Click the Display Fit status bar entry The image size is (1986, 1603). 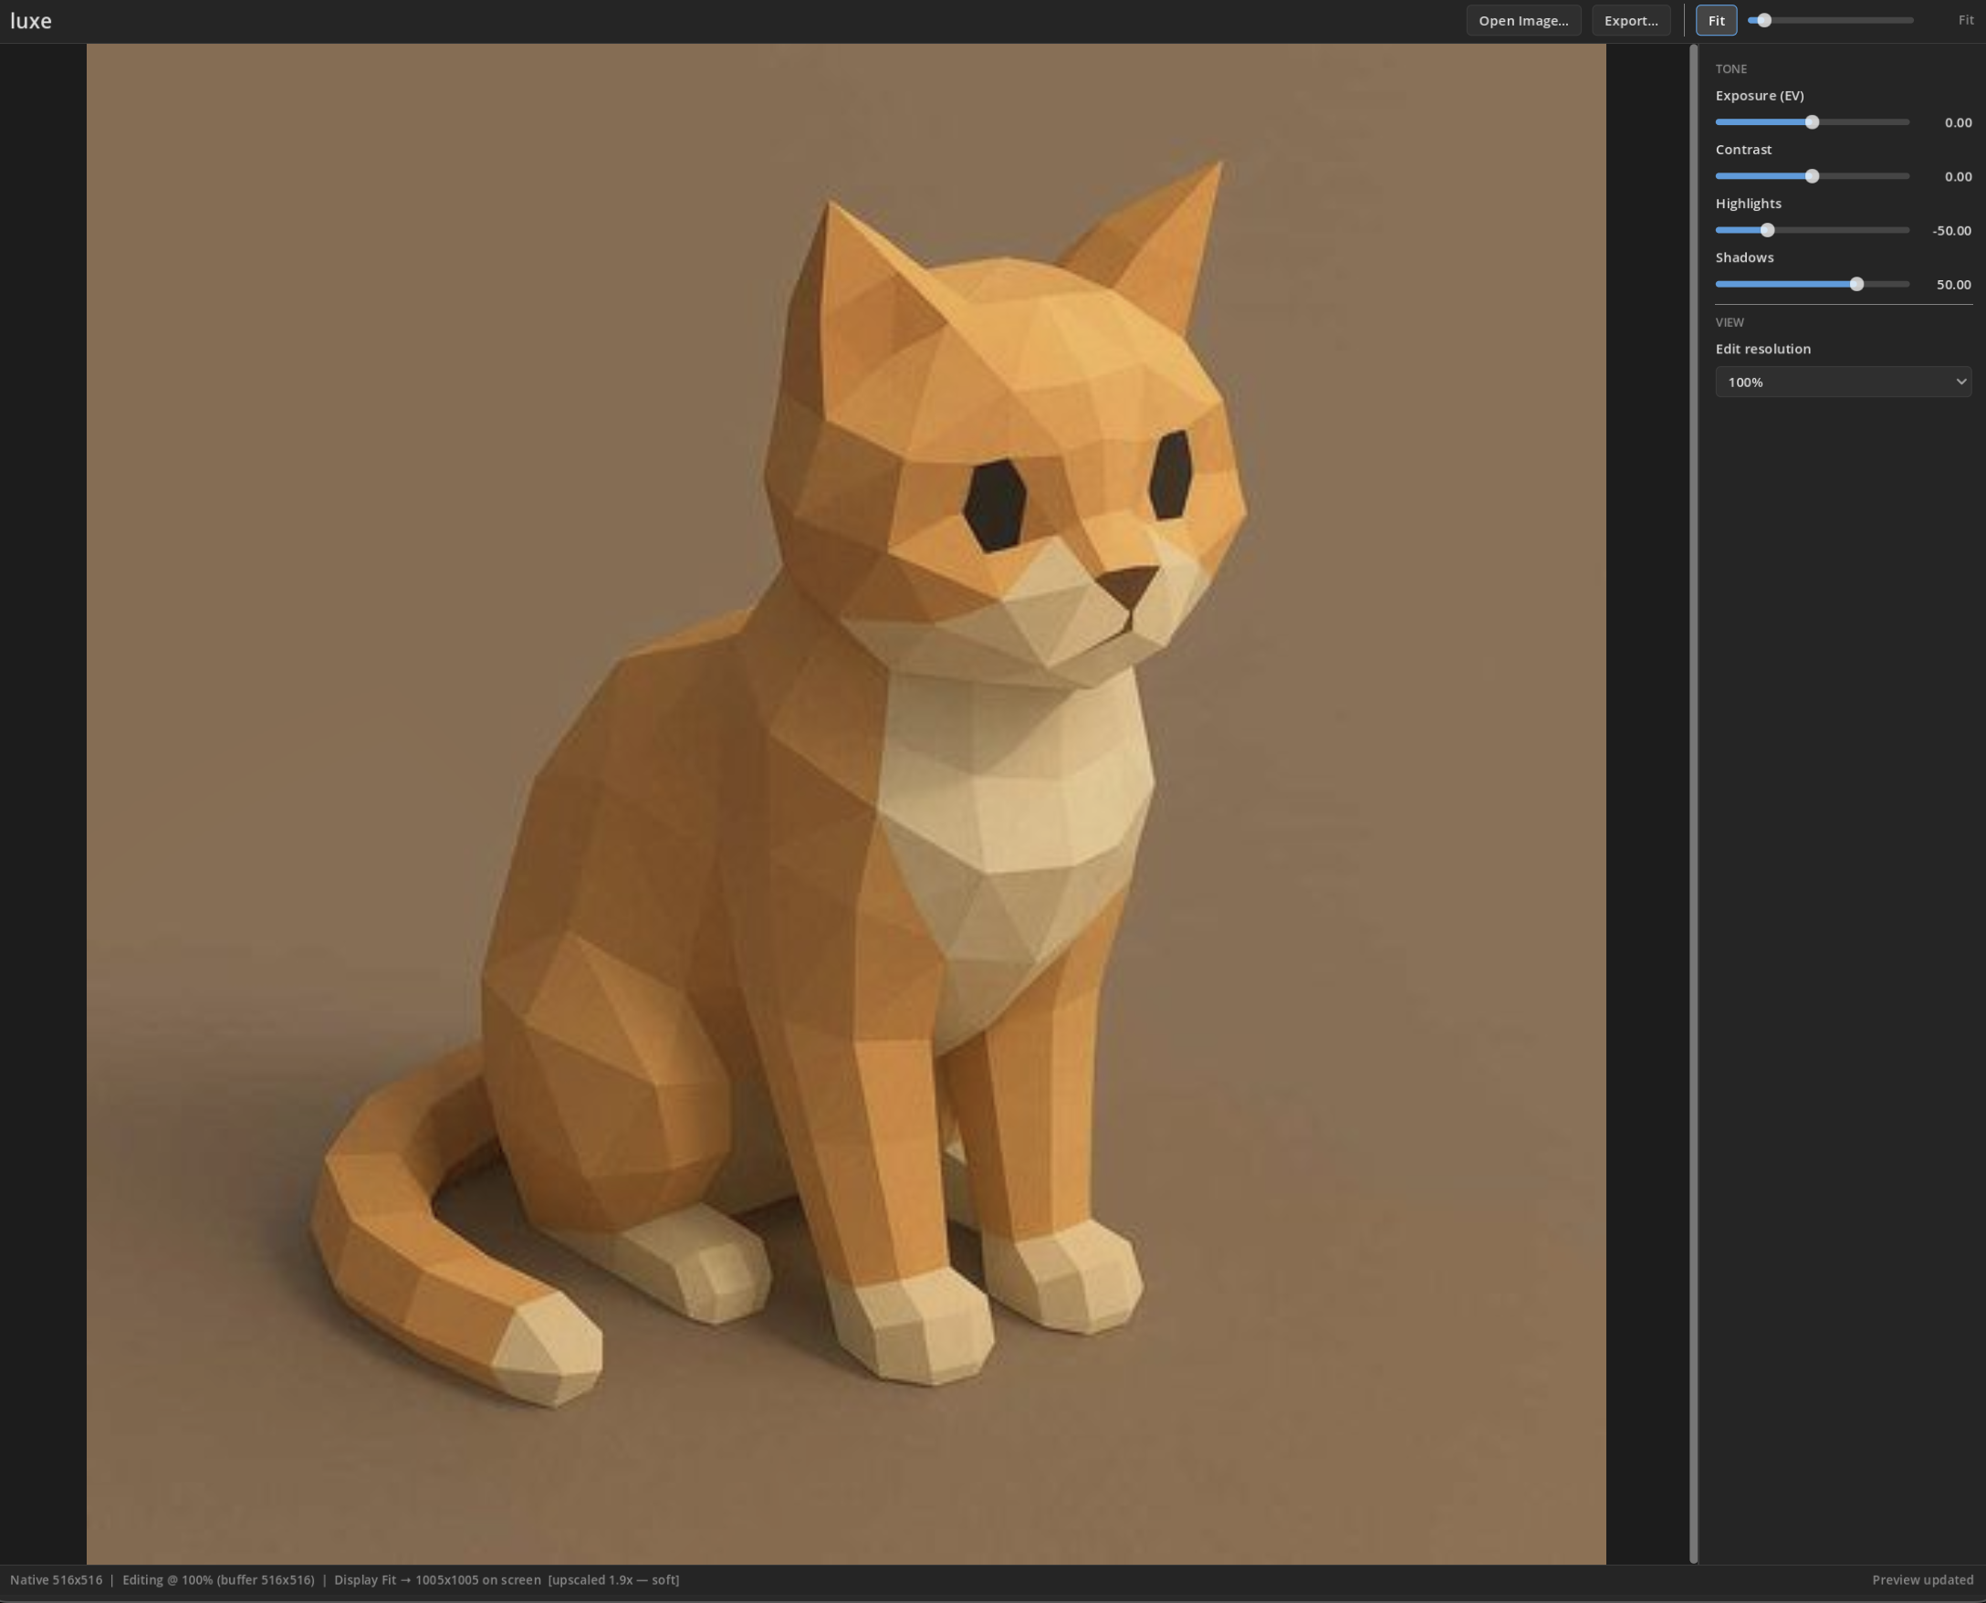(507, 1580)
